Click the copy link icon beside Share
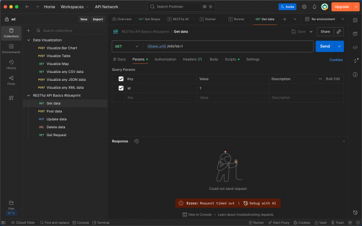Screen dimensions: 362x226 (339, 31)
